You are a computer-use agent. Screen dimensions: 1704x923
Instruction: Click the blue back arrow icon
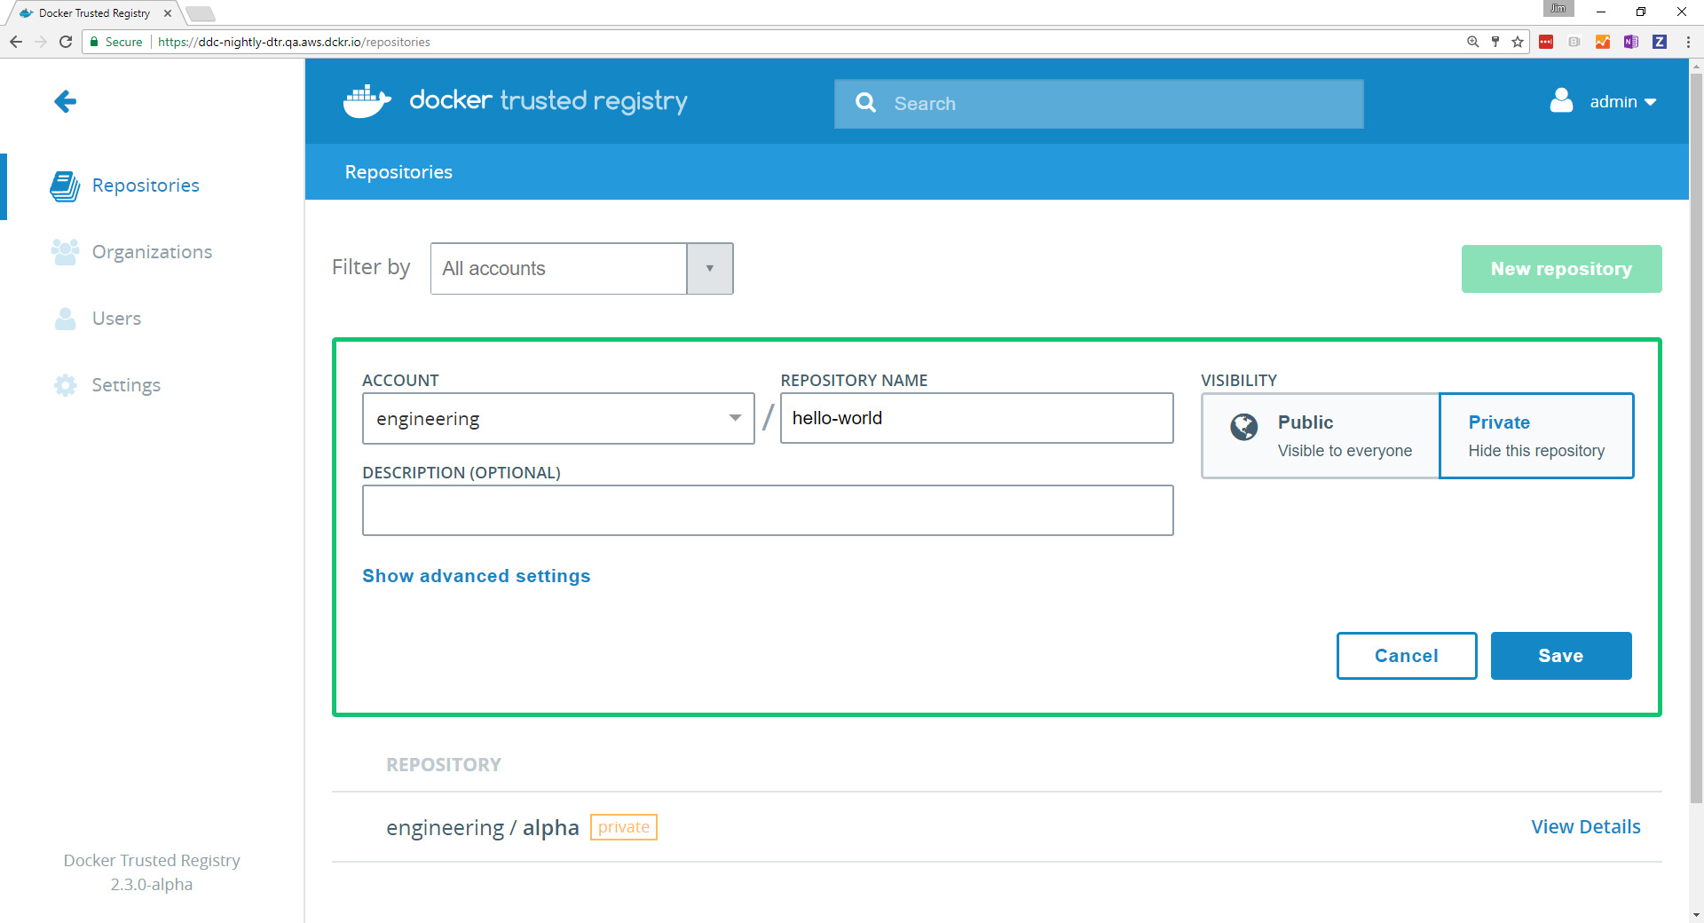(65, 102)
